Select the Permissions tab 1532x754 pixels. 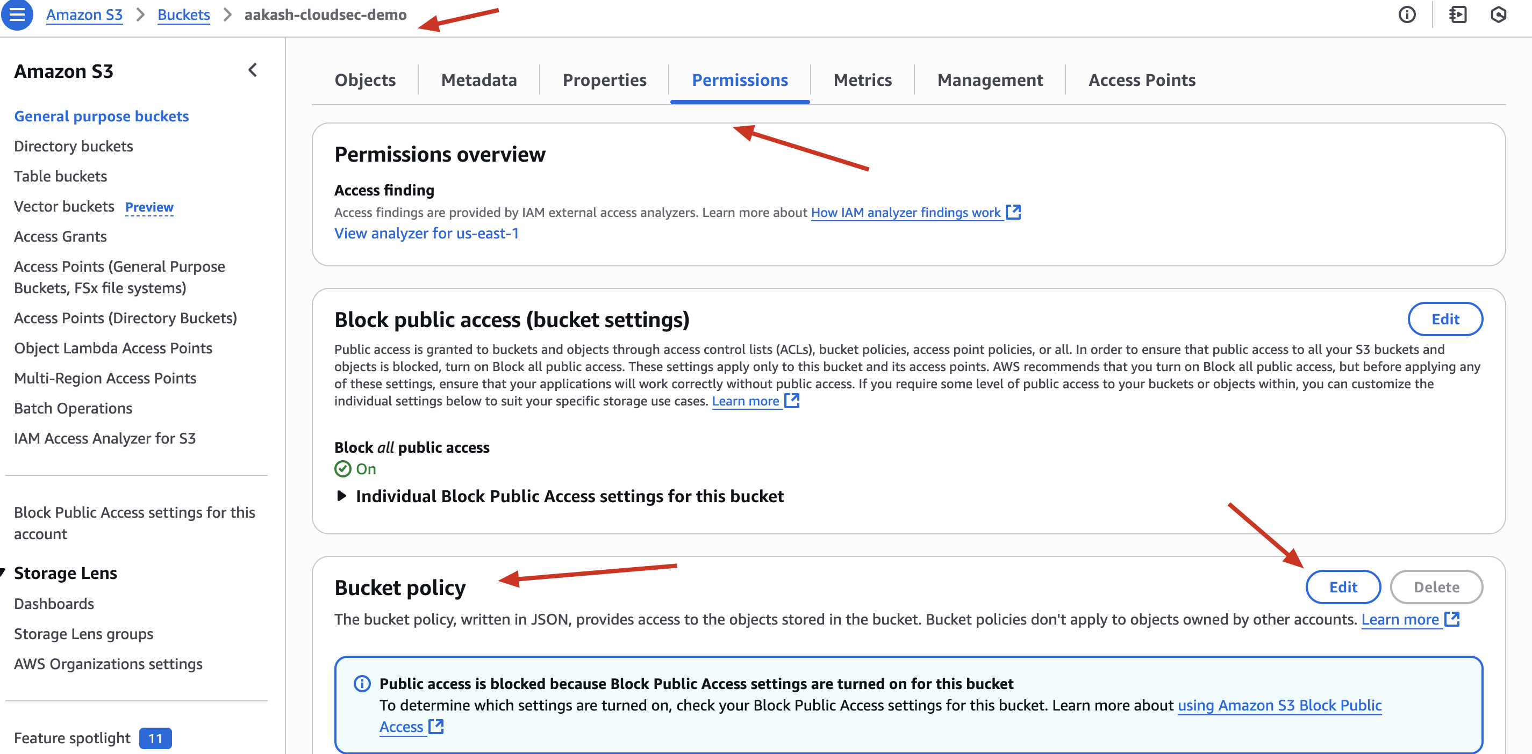tap(740, 79)
